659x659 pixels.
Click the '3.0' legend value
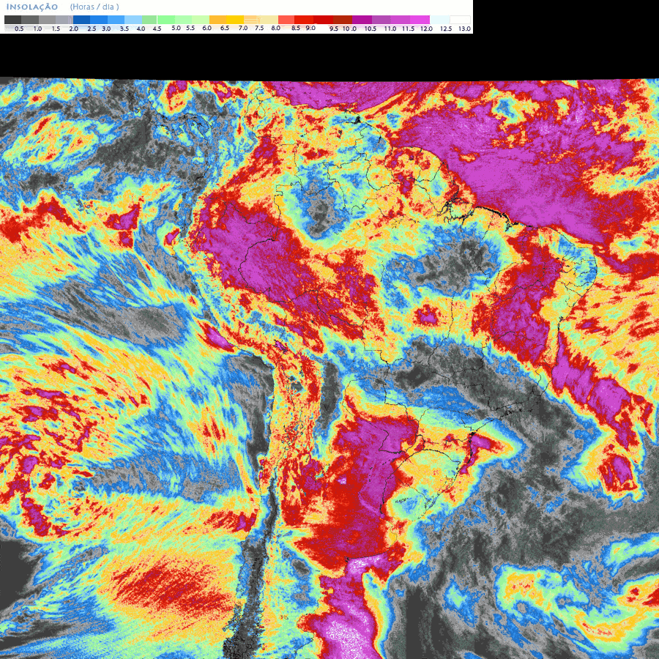pyautogui.click(x=106, y=29)
